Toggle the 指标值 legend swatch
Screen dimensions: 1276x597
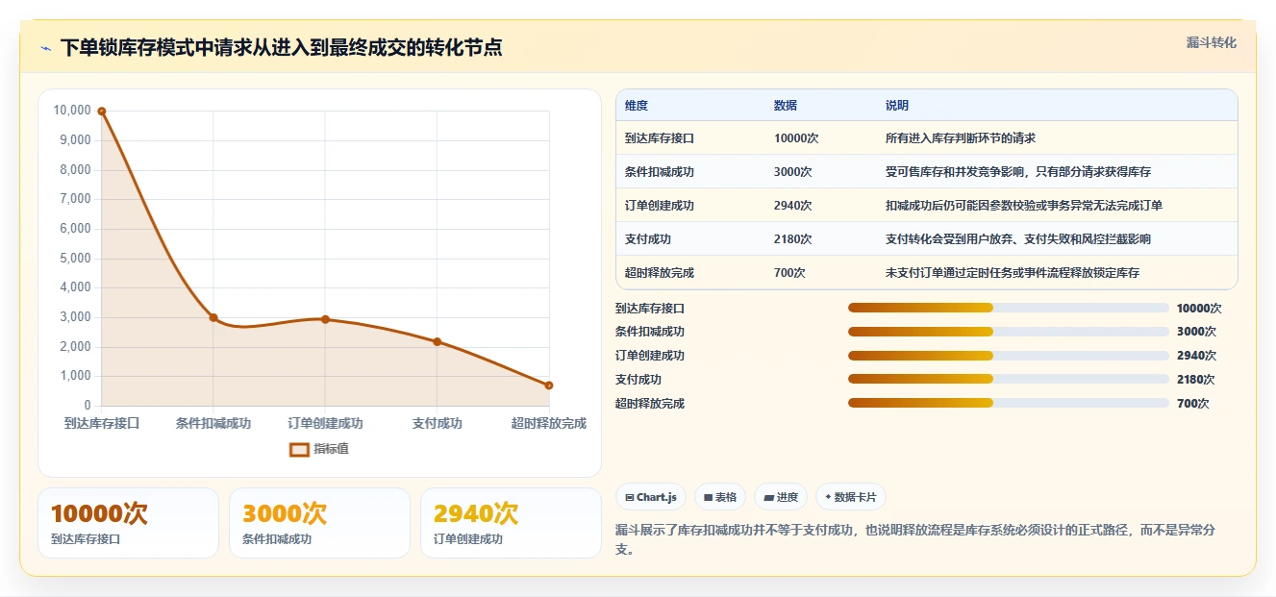tap(299, 449)
